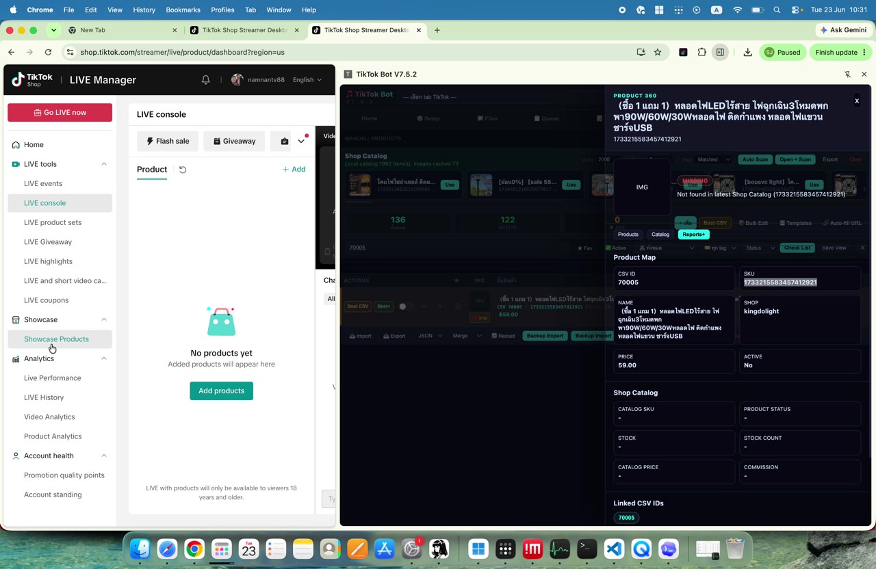
Task: Open Finder from the Dock
Action: point(140,548)
